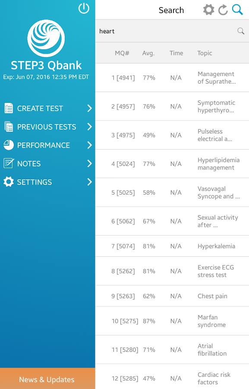
Task: Open the NOTES menu item
Action: coord(47,163)
